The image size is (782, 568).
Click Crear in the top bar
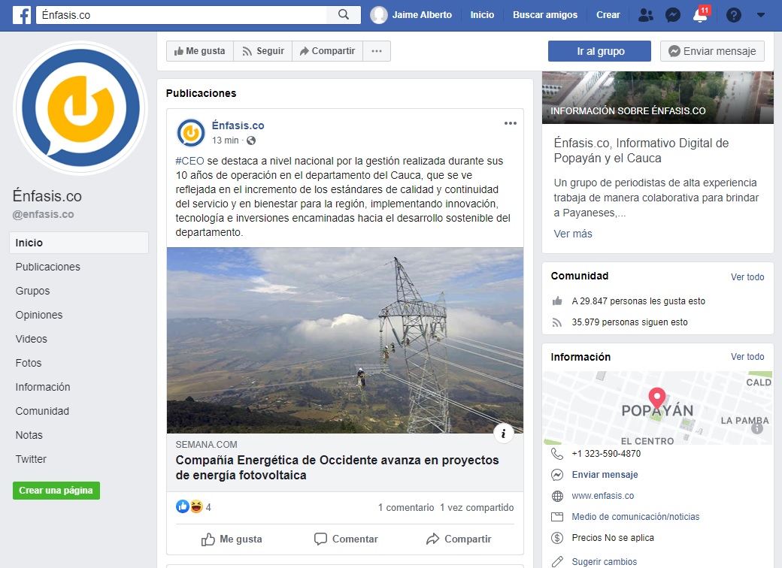pyautogui.click(x=608, y=15)
